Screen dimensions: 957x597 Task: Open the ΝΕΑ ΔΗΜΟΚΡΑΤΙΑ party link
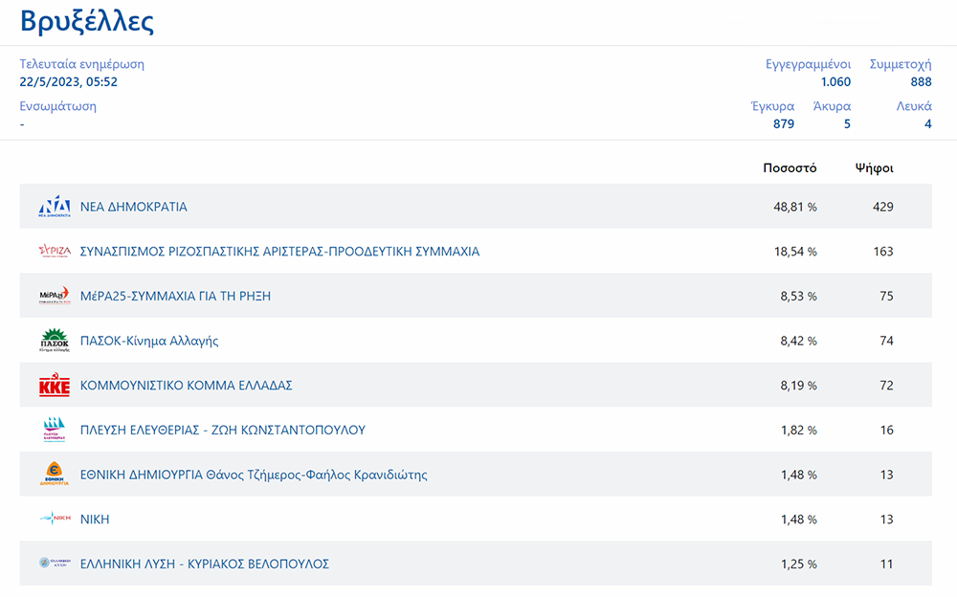point(134,207)
